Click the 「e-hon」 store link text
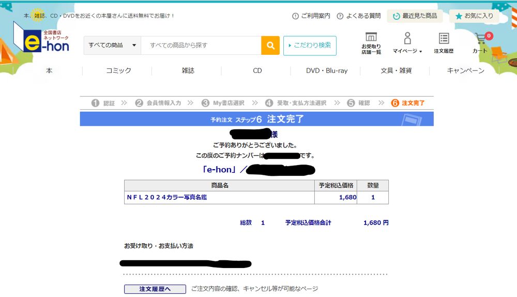The width and height of the screenshot is (517, 297). pos(219,170)
